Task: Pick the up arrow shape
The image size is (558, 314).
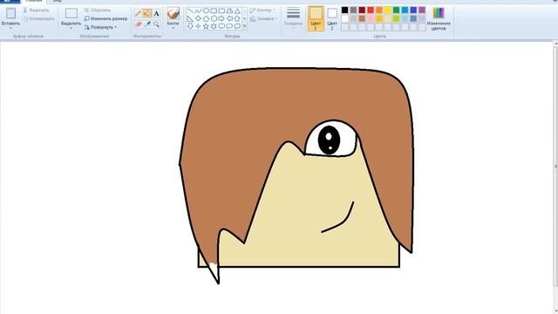Action: (237, 18)
